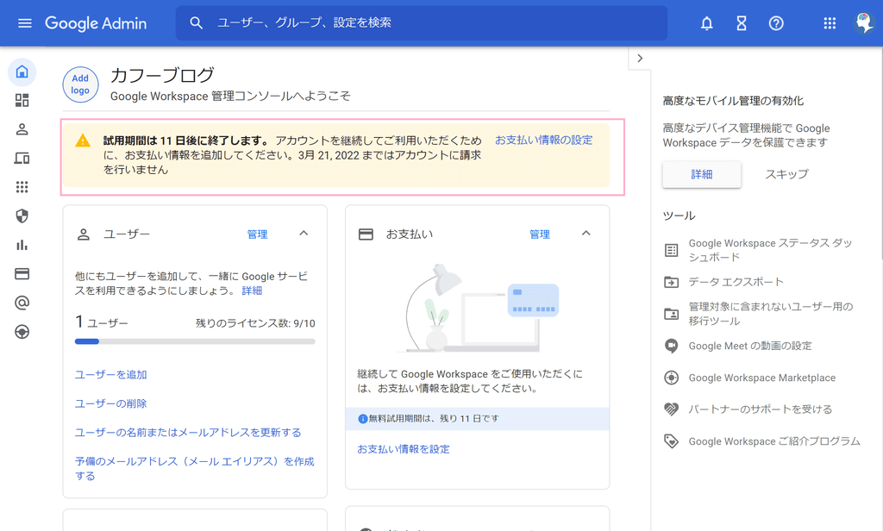Open お支払い情報の設定 link in banner

pyautogui.click(x=544, y=141)
